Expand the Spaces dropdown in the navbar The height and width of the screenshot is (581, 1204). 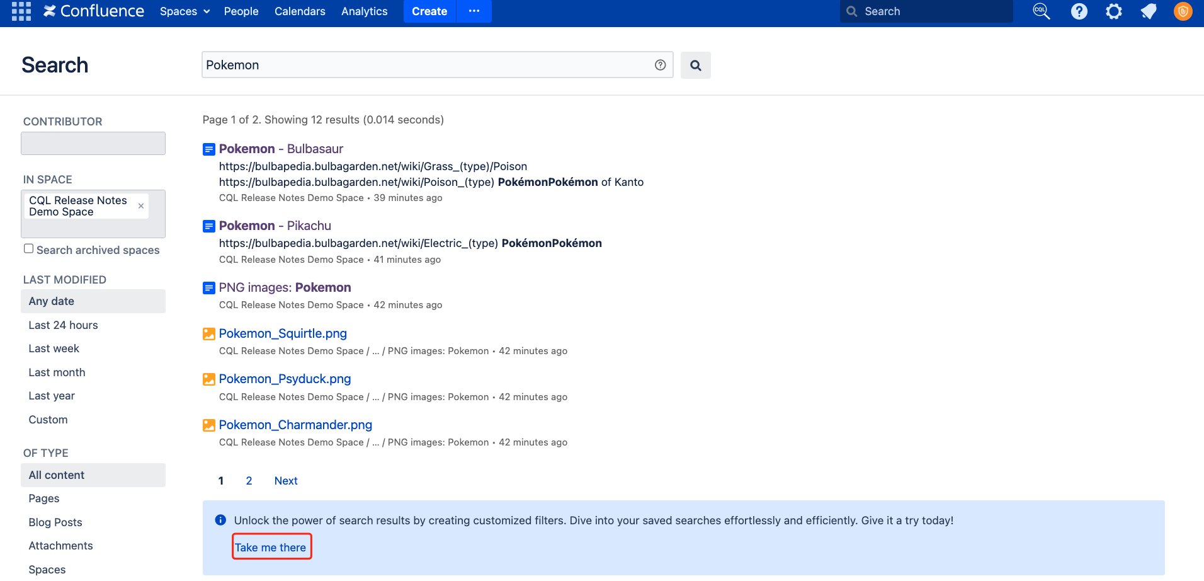(x=185, y=11)
